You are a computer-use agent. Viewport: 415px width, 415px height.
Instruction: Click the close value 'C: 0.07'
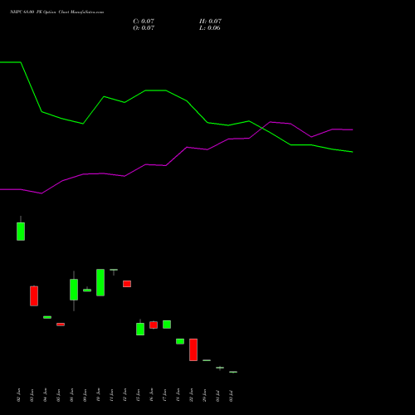(x=144, y=22)
